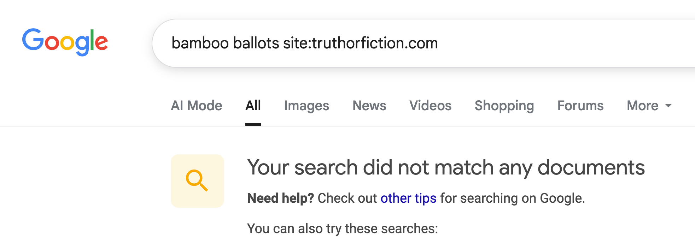Switch to Shopping results

504,106
